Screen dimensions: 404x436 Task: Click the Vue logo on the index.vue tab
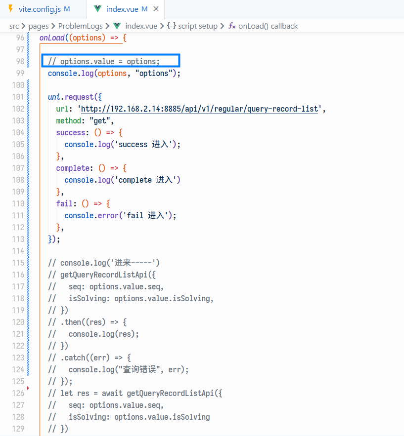pyautogui.click(x=97, y=9)
